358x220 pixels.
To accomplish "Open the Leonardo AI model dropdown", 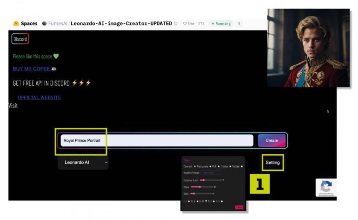I will coord(83,163).
